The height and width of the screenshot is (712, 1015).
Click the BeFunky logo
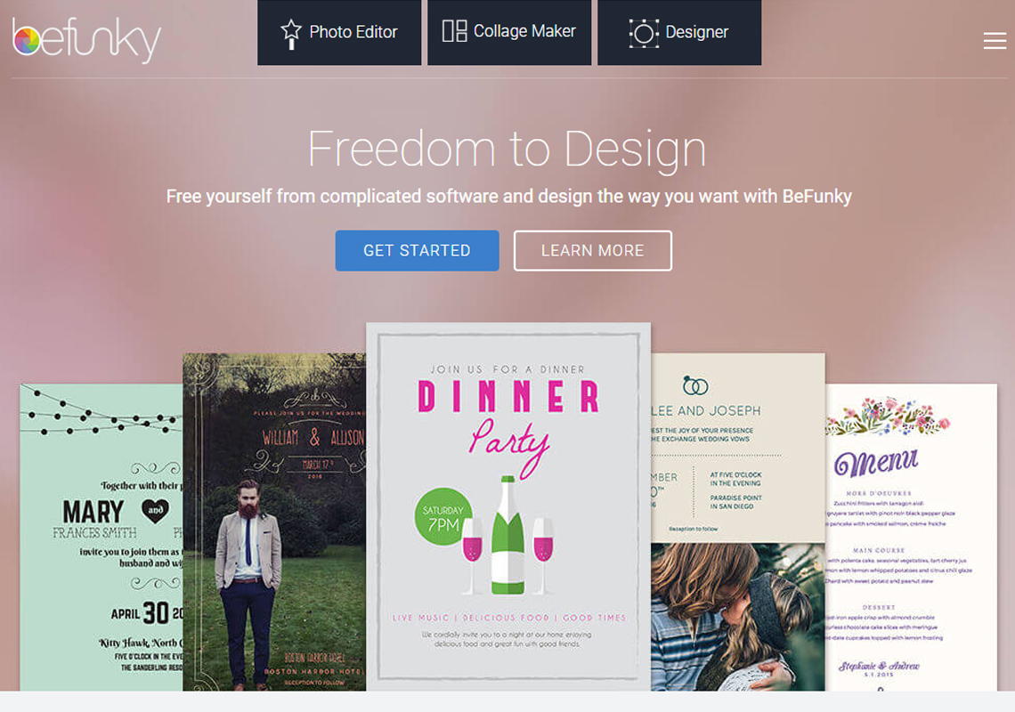[x=86, y=39]
